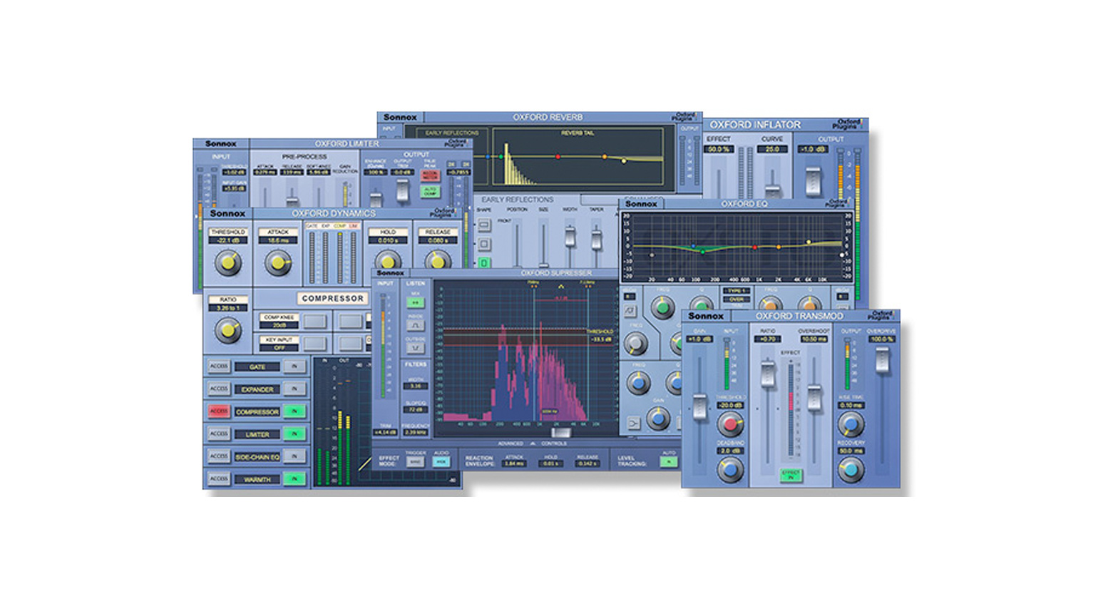
Task: Click the green Freq knob in Oxford EQ
Action: [x=662, y=308]
